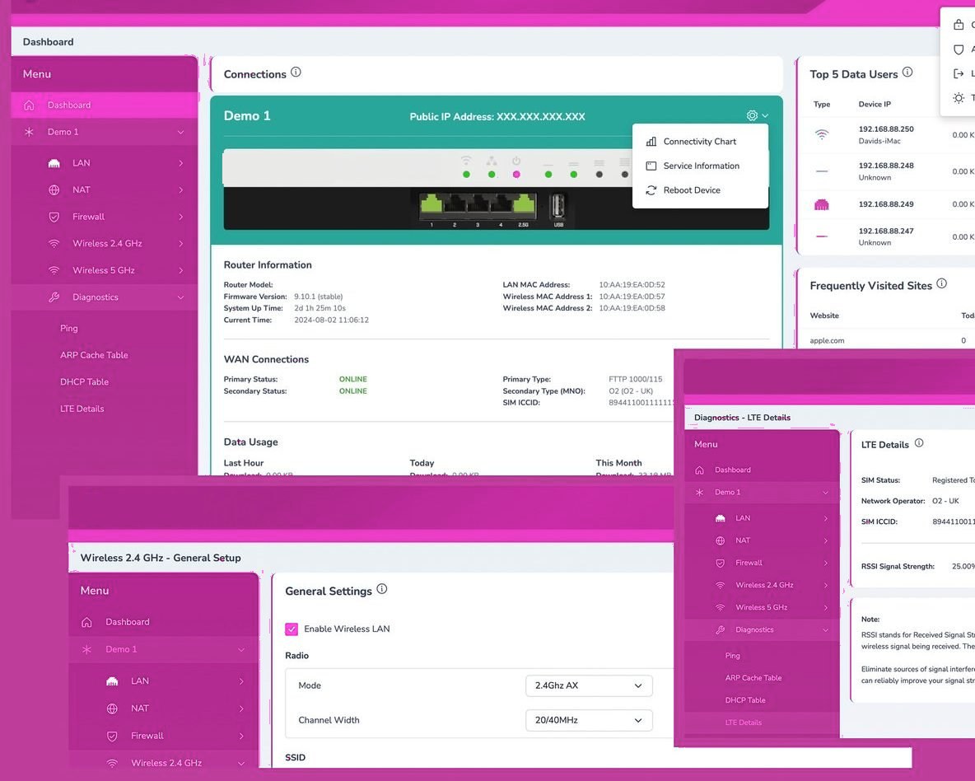Select LTE Details in the LTE window menu

coord(762,723)
